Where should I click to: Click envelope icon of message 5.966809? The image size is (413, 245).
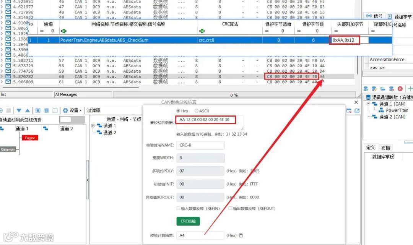click(8, 81)
